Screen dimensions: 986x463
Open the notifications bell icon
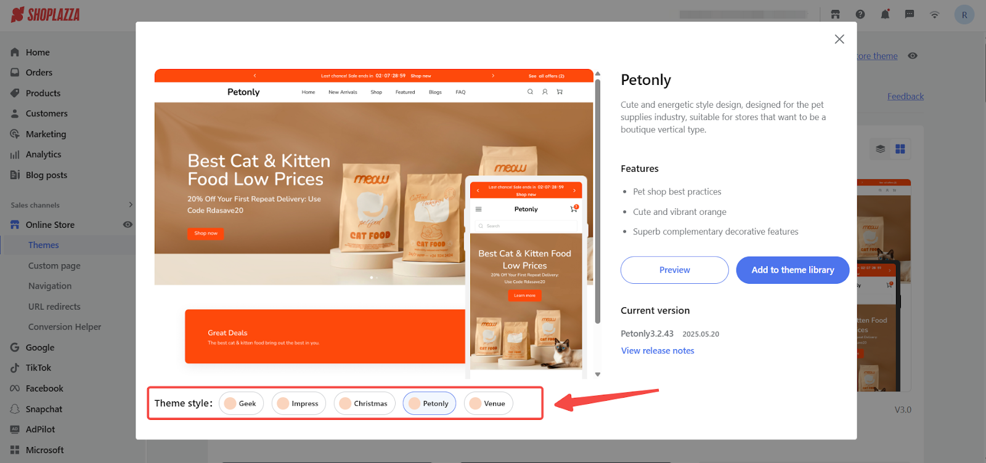pyautogui.click(x=885, y=14)
